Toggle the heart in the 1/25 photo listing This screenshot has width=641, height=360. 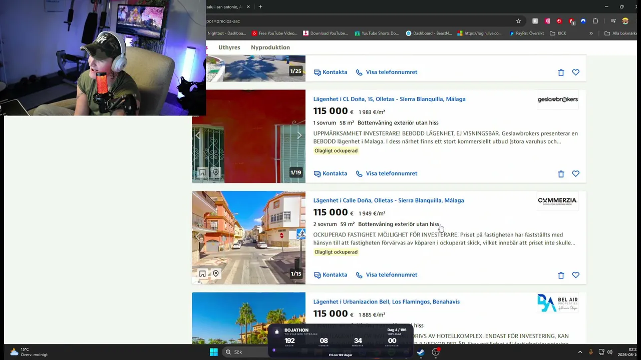[x=576, y=72]
